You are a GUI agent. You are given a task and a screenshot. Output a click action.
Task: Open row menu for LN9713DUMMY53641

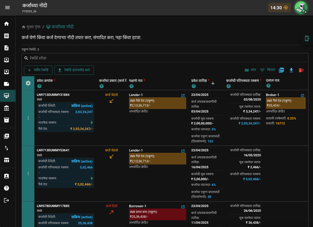click(x=28, y=173)
